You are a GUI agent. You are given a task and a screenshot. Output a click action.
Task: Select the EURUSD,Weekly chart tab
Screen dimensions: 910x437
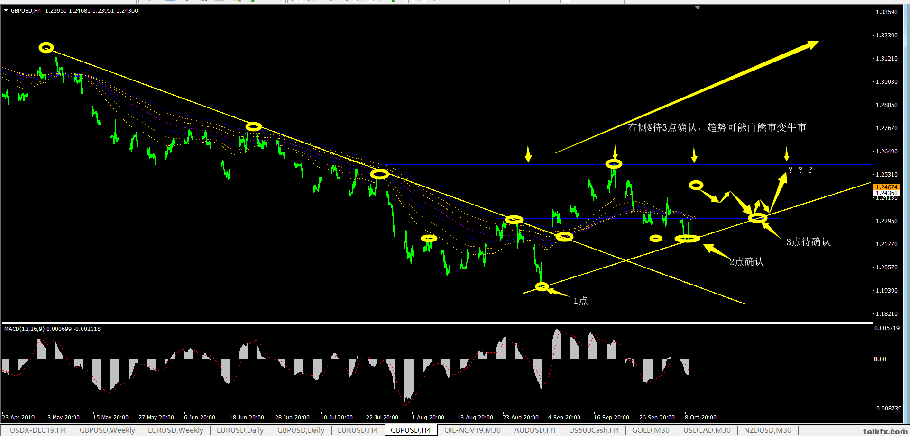tap(175, 430)
